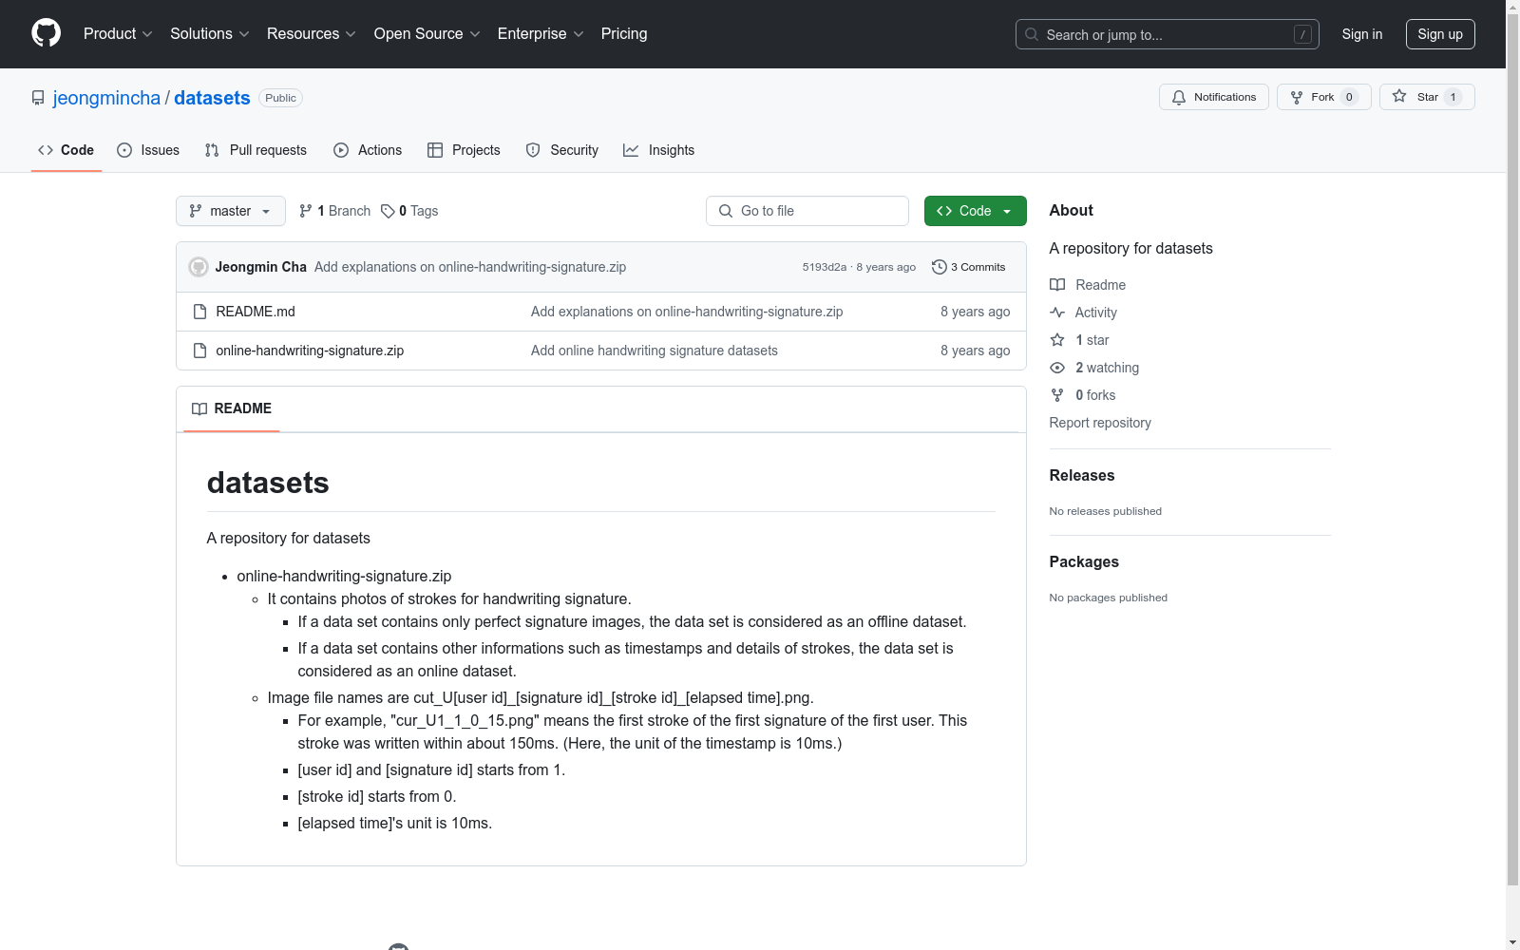Click the fork icon beside 0 forks

pyautogui.click(x=1057, y=395)
